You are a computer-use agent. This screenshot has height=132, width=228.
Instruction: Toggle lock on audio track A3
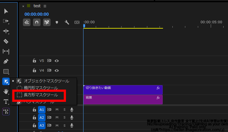tap(34, 125)
